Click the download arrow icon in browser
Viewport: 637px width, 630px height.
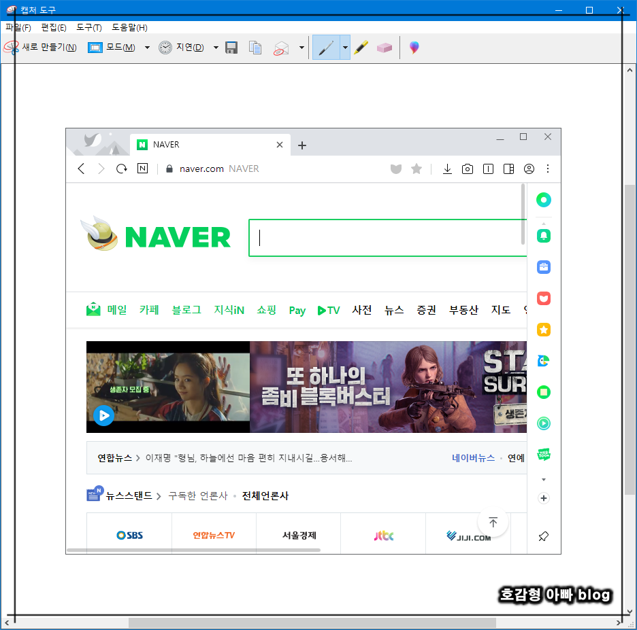click(x=447, y=169)
